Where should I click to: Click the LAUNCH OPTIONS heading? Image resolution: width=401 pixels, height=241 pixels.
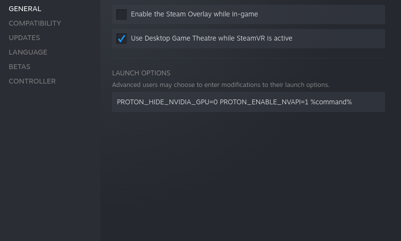point(141,73)
